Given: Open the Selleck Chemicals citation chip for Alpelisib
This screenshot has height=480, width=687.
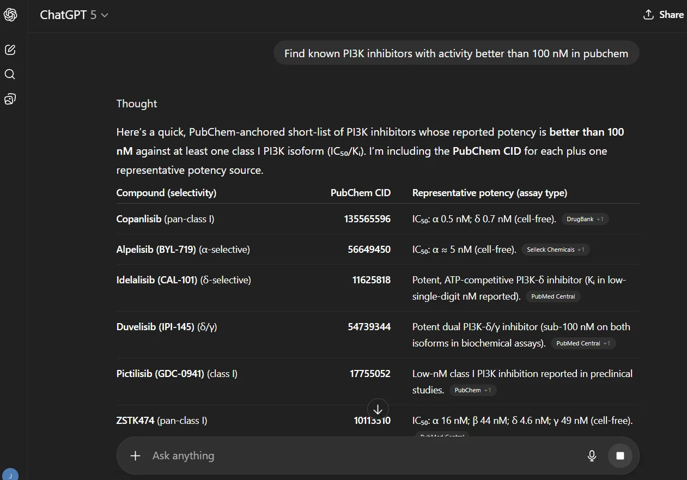Looking at the screenshot, I should pyautogui.click(x=550, y=250).
